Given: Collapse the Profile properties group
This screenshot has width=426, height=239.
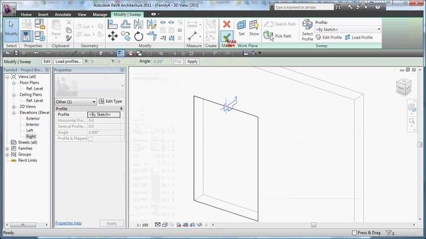Looking at the screenshot, I should point(121,109).
